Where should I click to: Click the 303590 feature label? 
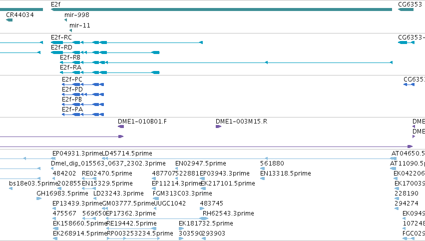191,233
